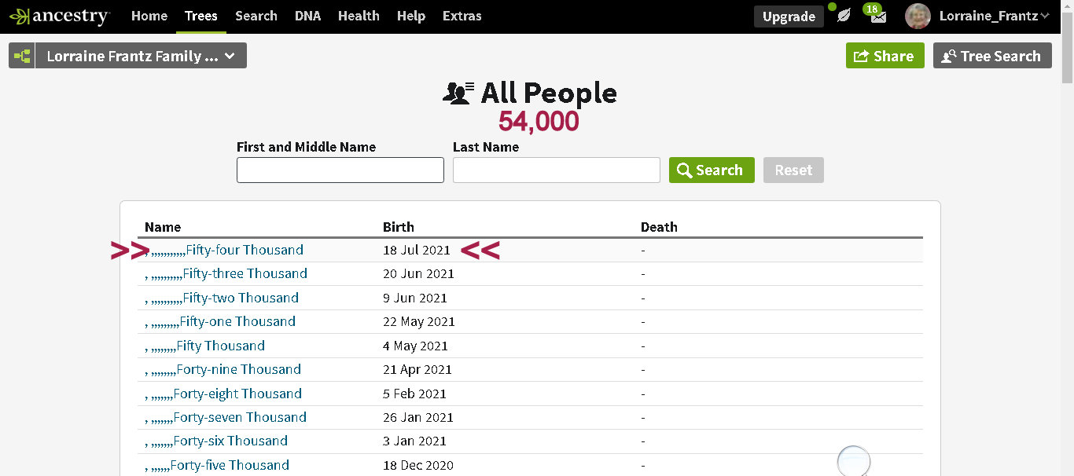Open the leaf hints icon
1074x476 pixels.
coord(844,16)
